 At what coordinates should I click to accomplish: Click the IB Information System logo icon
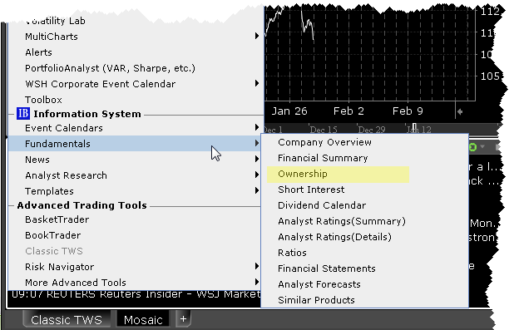point(23,113)
